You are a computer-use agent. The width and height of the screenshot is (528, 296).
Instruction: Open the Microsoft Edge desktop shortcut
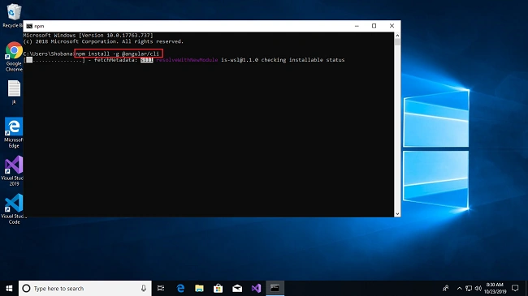coord(14,133)
